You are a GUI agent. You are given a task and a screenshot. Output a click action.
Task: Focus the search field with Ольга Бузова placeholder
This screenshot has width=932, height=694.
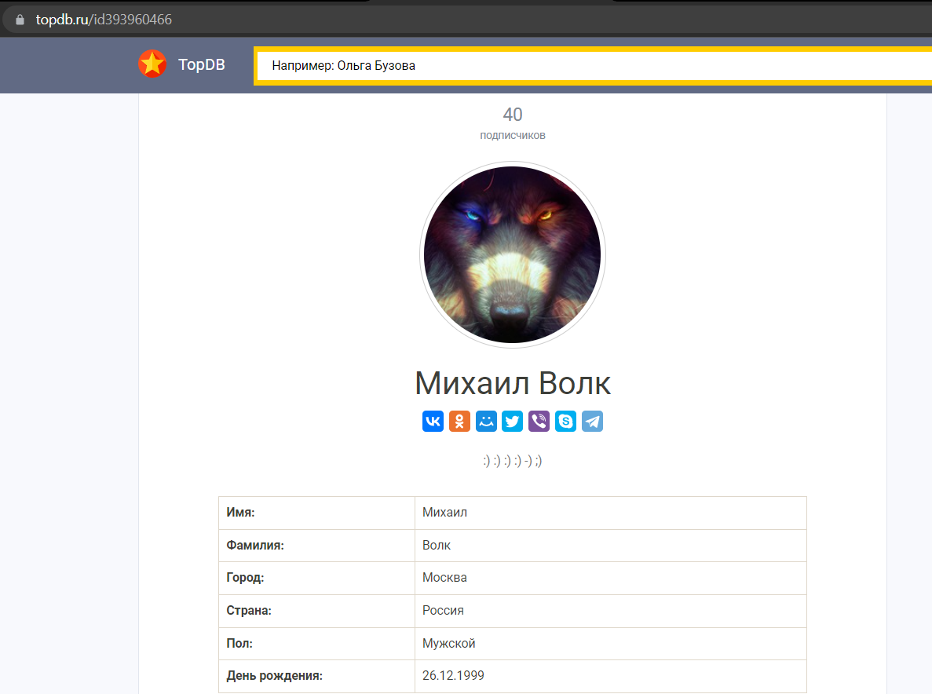pos(594,66)
